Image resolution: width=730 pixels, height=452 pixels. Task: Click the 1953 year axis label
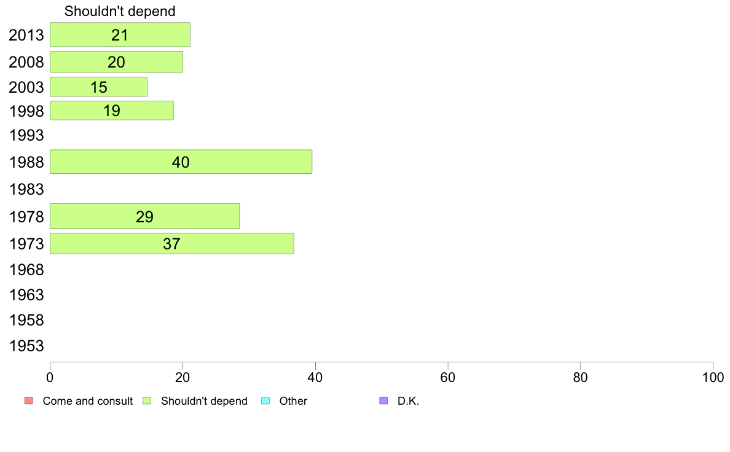click(26, 346)
